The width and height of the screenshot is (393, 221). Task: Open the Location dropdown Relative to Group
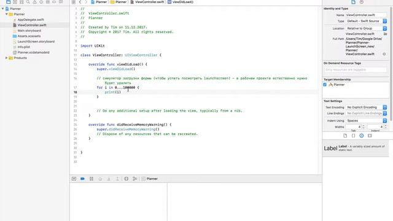click(x=366, y=28)
